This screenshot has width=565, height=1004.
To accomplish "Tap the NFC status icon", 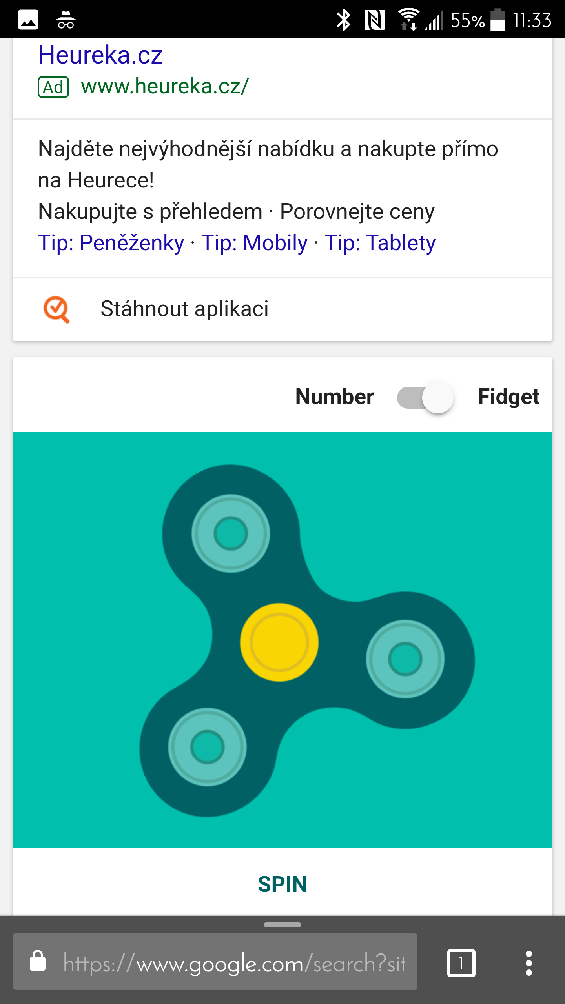I will (374, 20).
